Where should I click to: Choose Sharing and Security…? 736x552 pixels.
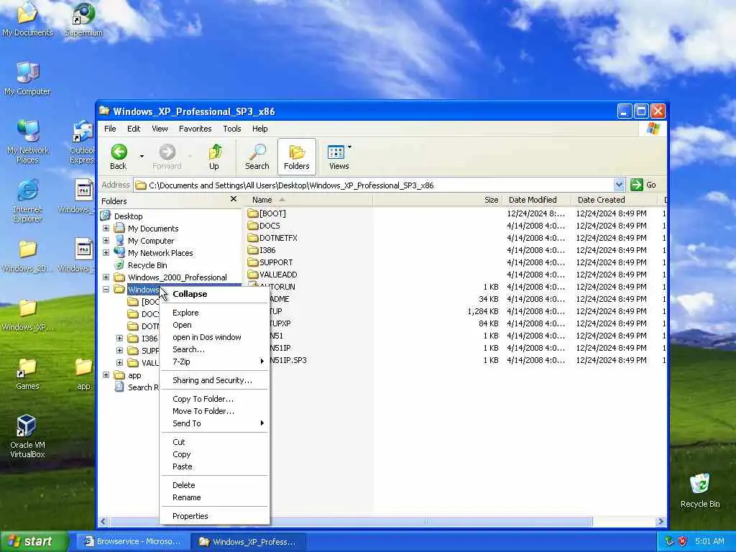(214, 380)
